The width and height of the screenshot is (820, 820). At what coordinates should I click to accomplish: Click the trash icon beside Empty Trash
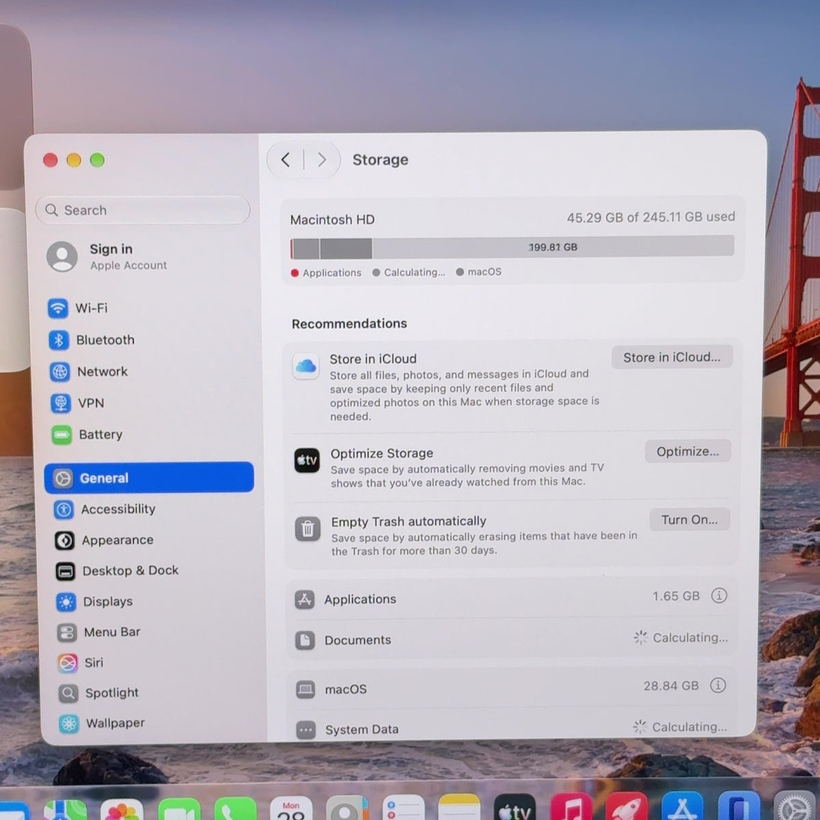[307, 529]
